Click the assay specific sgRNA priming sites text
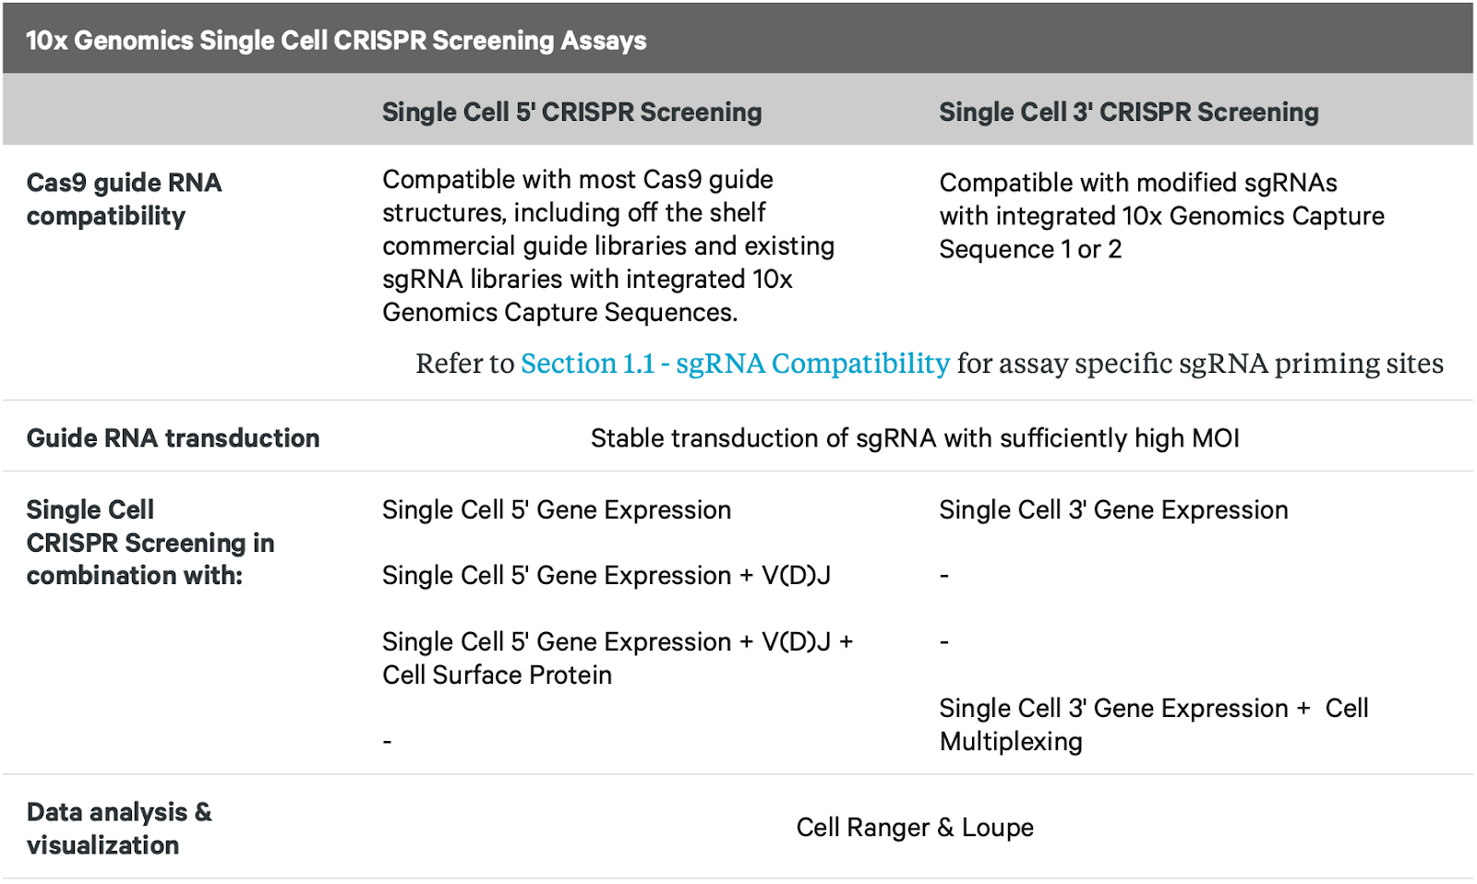This screenshot has height=884, width=1477. (x=1221, y=364)
